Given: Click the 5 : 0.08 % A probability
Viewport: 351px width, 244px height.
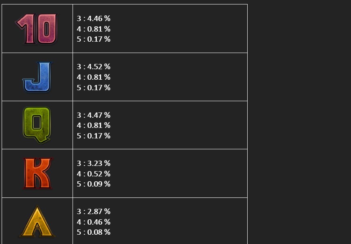Looking at the screenshot, I should [x=94, y=232].
